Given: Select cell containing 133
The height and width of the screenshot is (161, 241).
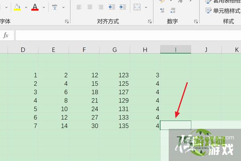Looking at the screenshot, I should 114,118.
